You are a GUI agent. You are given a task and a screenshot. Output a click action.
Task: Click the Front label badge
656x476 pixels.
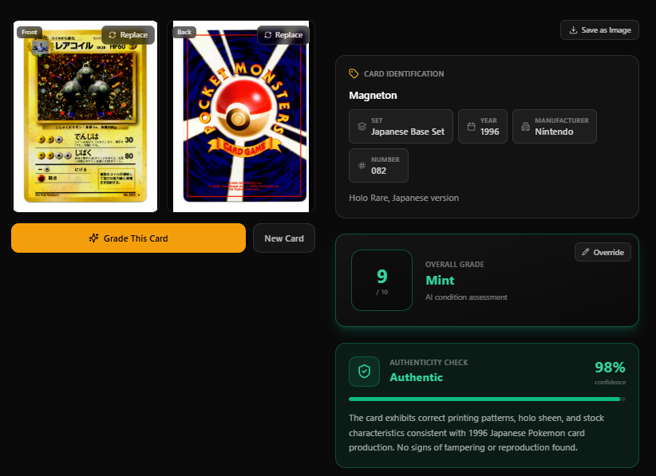[30, 32]
